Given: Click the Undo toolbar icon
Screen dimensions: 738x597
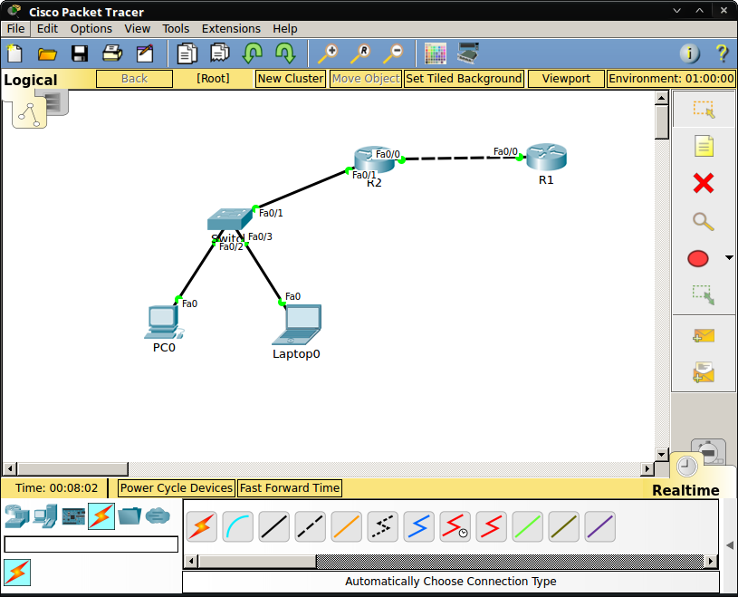Looking at the screenshot, I should click(253, 53).
